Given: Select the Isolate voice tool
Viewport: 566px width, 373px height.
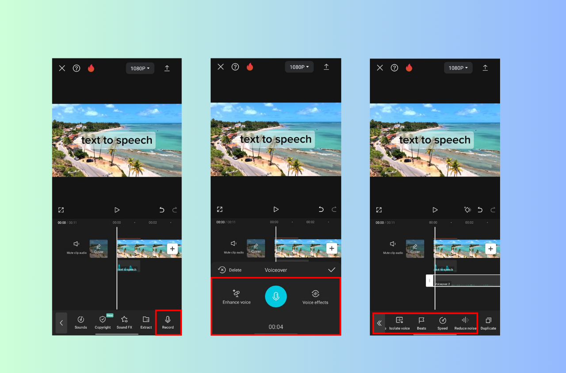Looking at the screenshot, I should point(399,323).
